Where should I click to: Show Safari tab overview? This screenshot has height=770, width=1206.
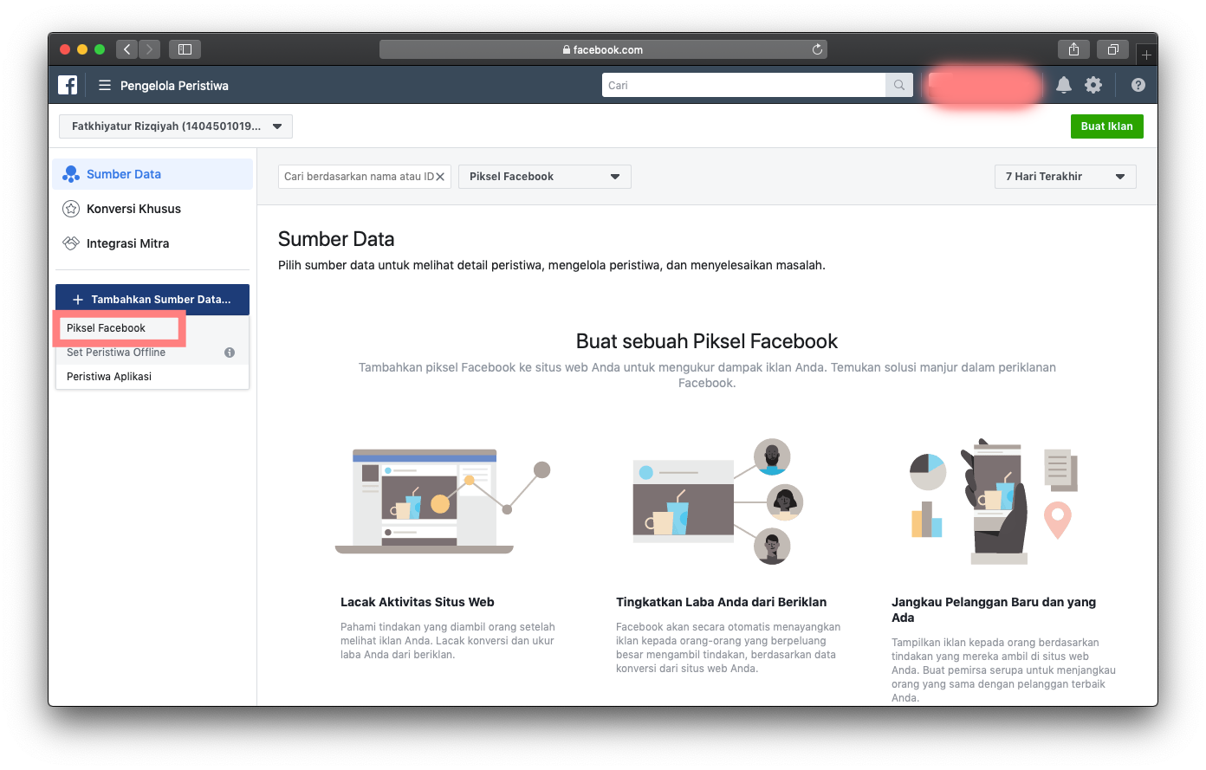(x=1113, y=49)
